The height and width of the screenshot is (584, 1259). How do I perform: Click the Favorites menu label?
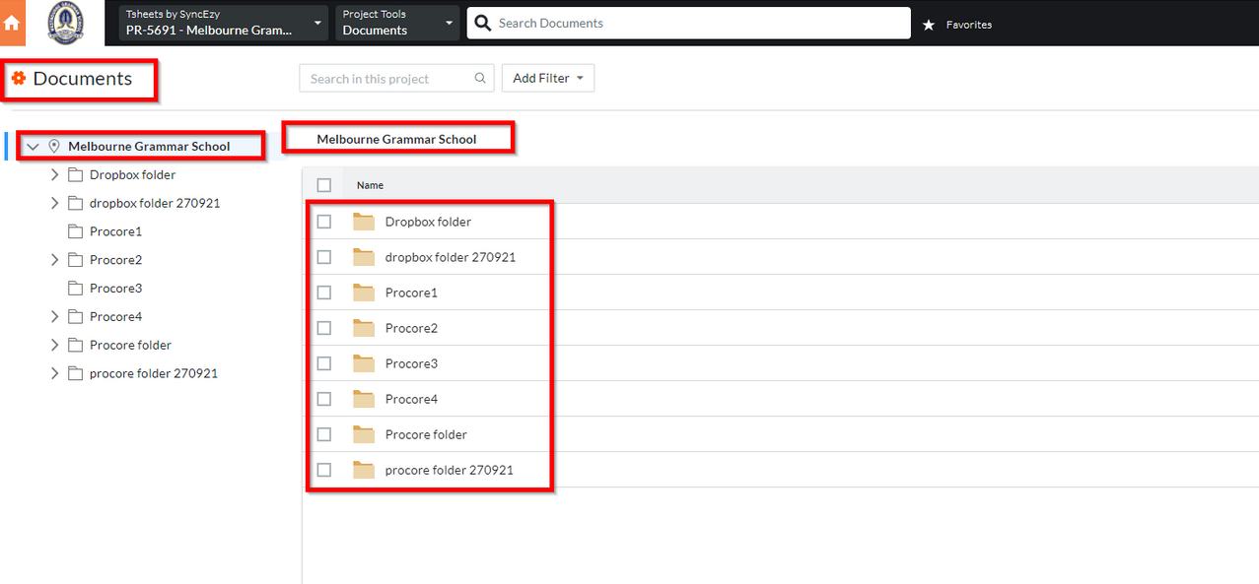coord(969,25)
